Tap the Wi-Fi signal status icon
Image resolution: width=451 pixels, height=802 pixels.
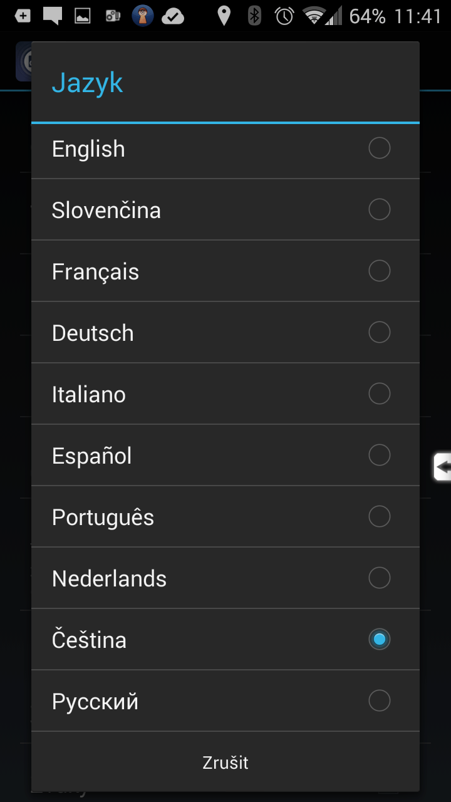point(314,16)
